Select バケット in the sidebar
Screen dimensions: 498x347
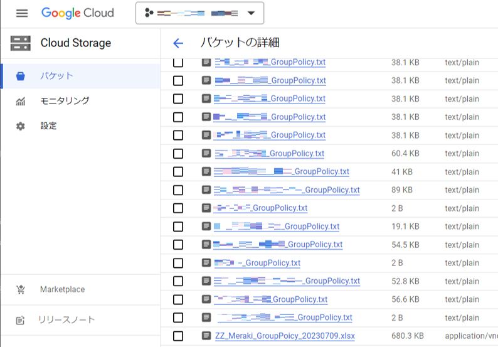(81, 77)
